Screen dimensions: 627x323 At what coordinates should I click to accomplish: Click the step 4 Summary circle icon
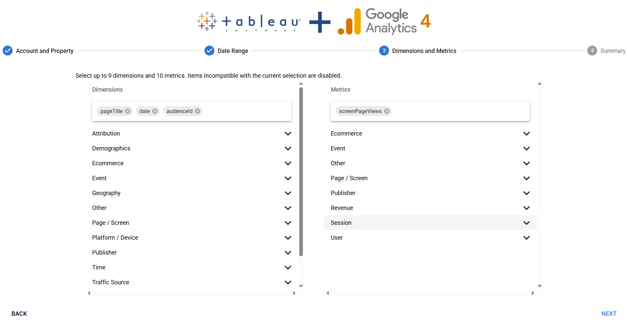point(592,51)
